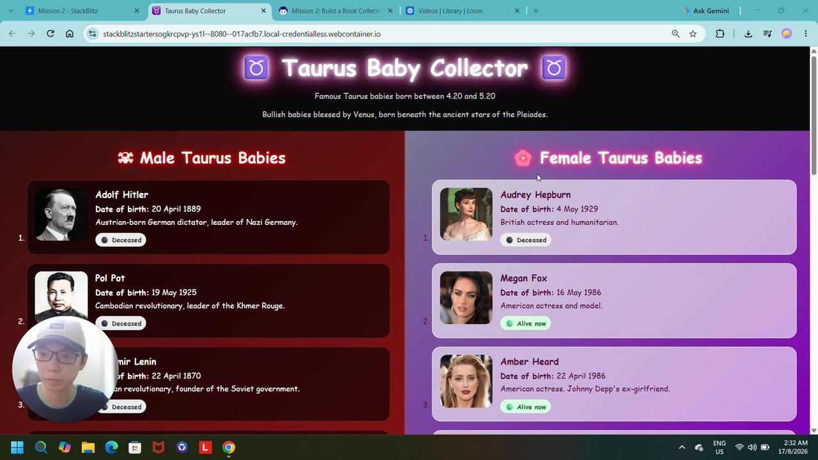
Task: Click the flower icon beside Female Taurus Babies
Action: click(x=523, y=158)
